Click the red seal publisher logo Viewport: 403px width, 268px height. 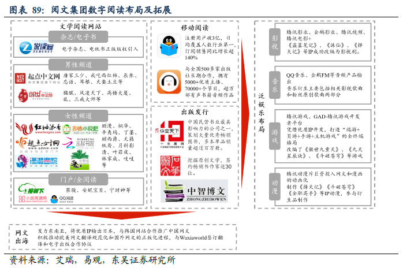170,165
